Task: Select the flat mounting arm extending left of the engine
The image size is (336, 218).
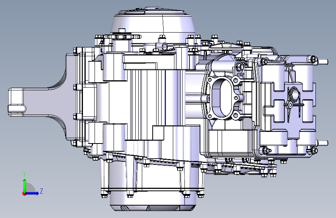Action: pos(43,102)
